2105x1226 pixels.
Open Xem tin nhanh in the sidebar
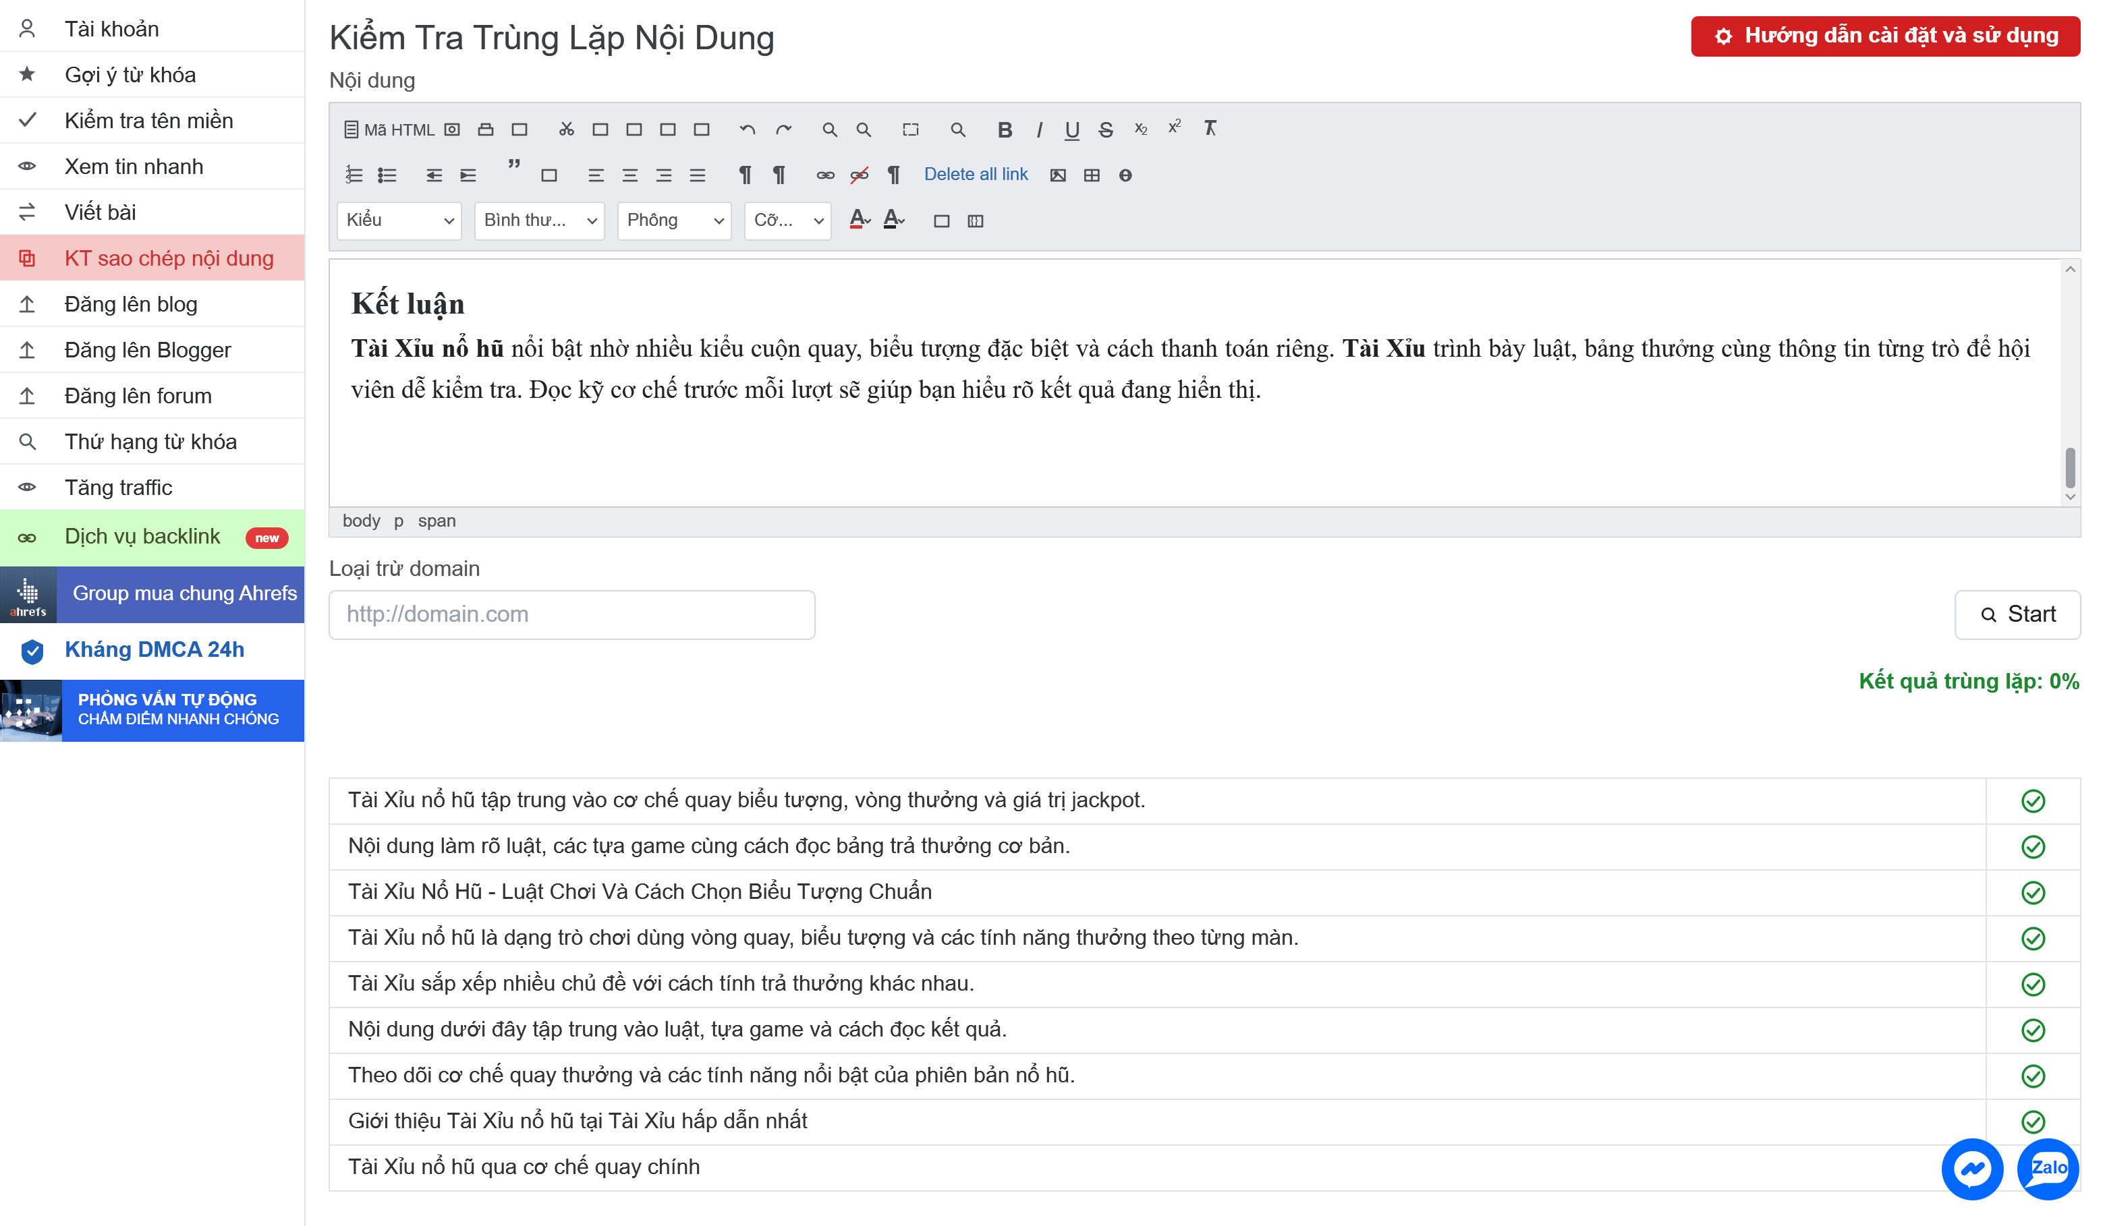pyautogui.click(x=152, y=167)
